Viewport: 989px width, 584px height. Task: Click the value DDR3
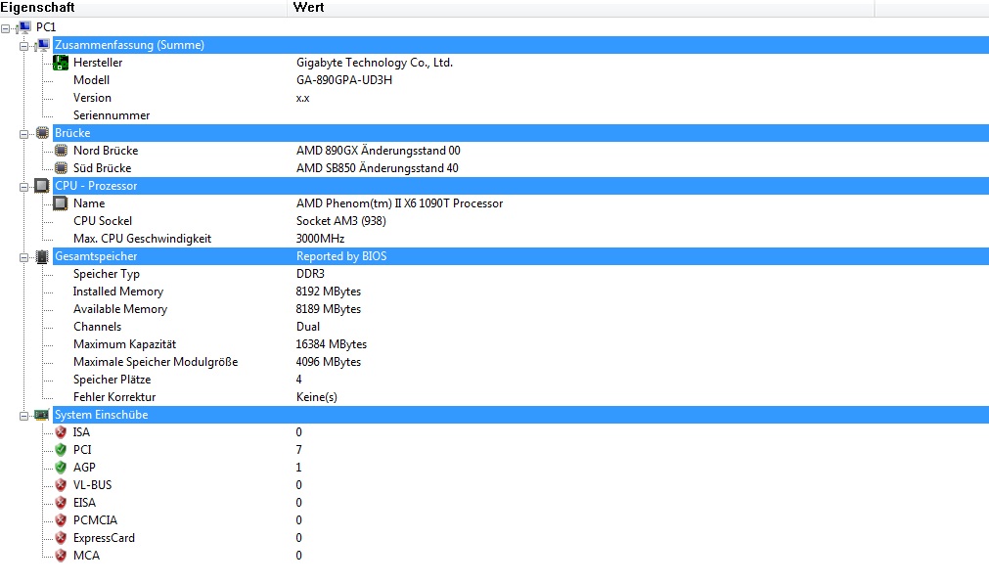point(310,274)
